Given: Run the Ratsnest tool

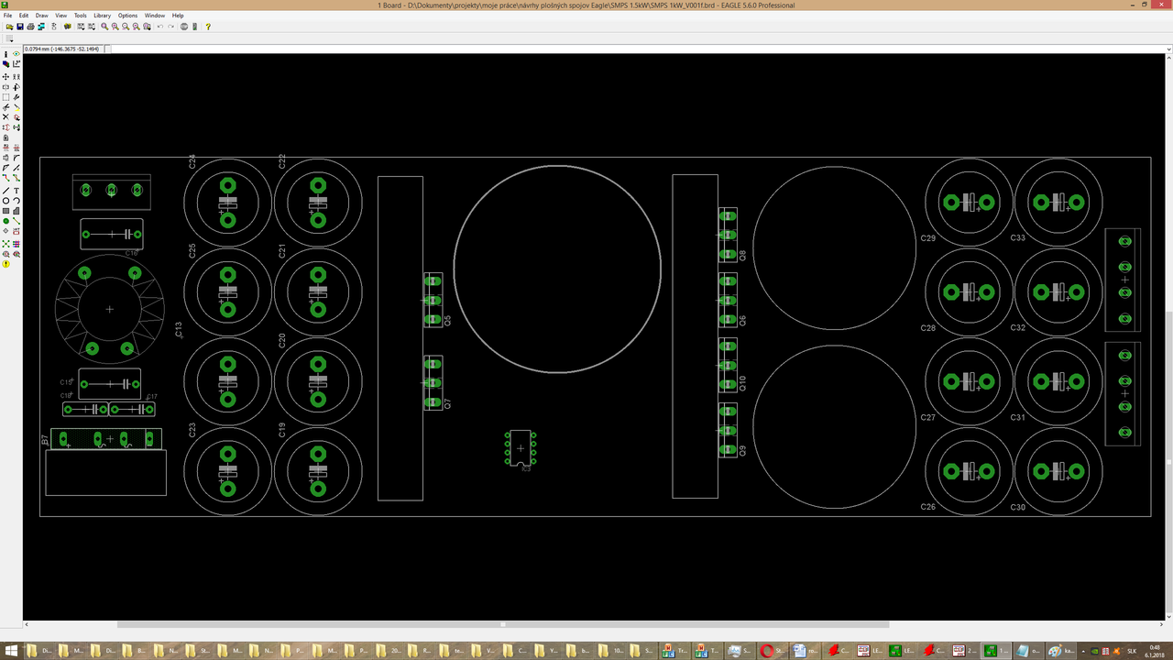Looking at the screenshot, I should pos(6,244).
